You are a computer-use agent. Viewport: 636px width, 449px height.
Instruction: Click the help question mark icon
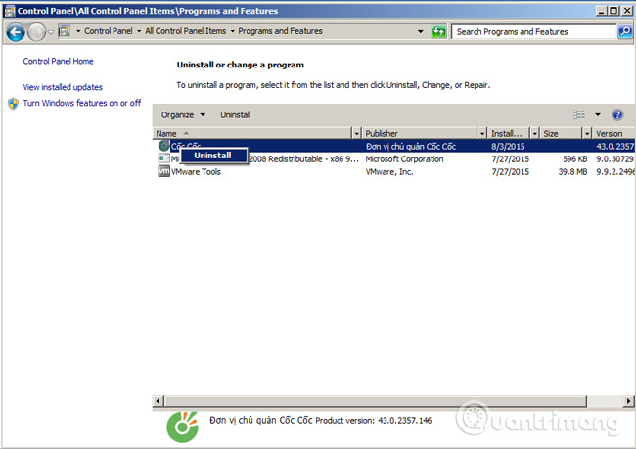pyautogui.click(x=617, y=115)
